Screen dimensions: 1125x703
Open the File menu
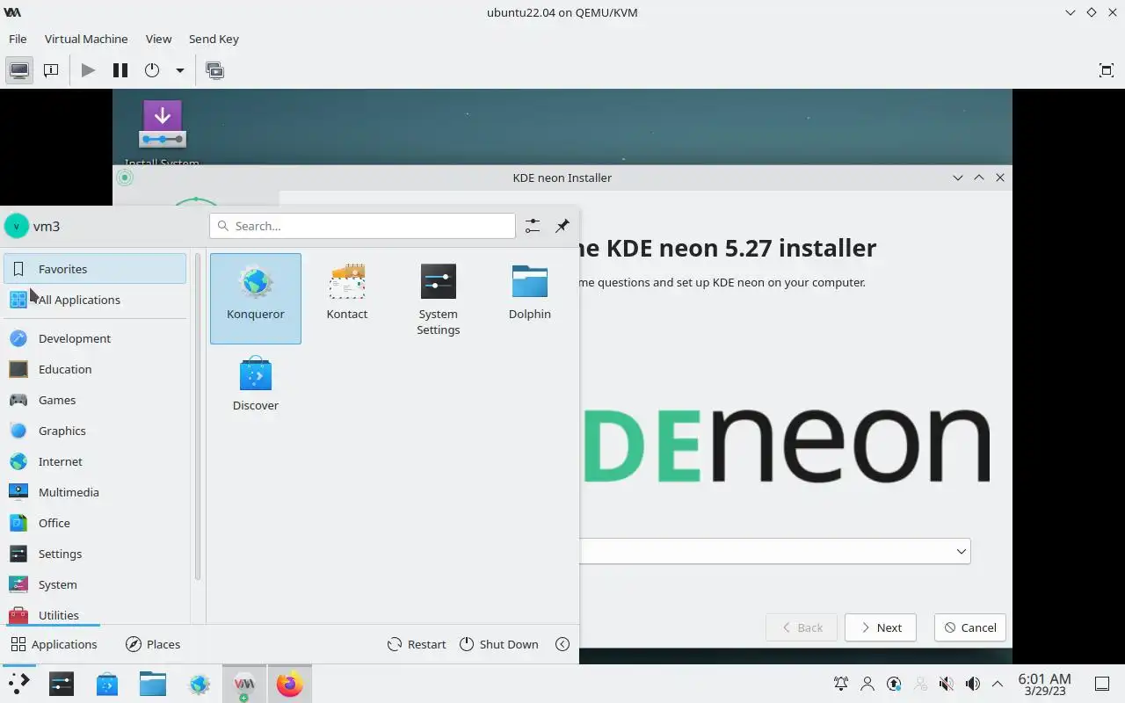point(18,39)
